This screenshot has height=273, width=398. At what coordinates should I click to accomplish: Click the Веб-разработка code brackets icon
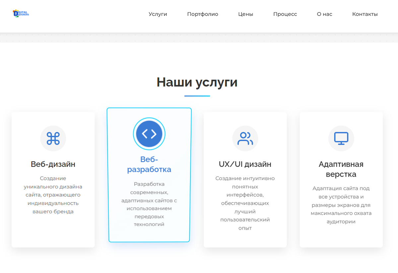(x=149, y=134)
